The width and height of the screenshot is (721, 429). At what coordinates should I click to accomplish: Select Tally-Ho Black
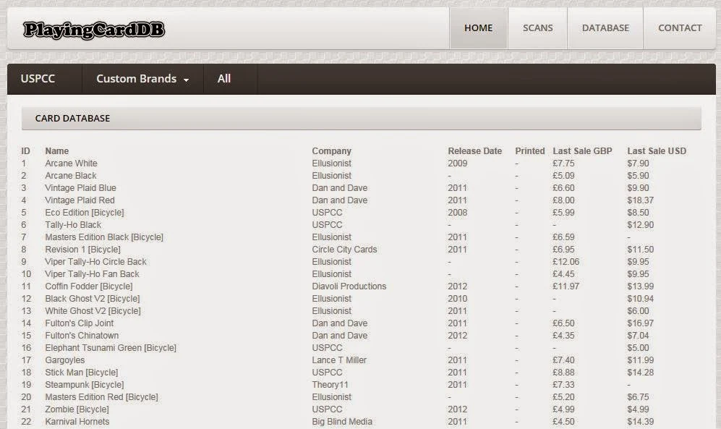click(73, 225)
